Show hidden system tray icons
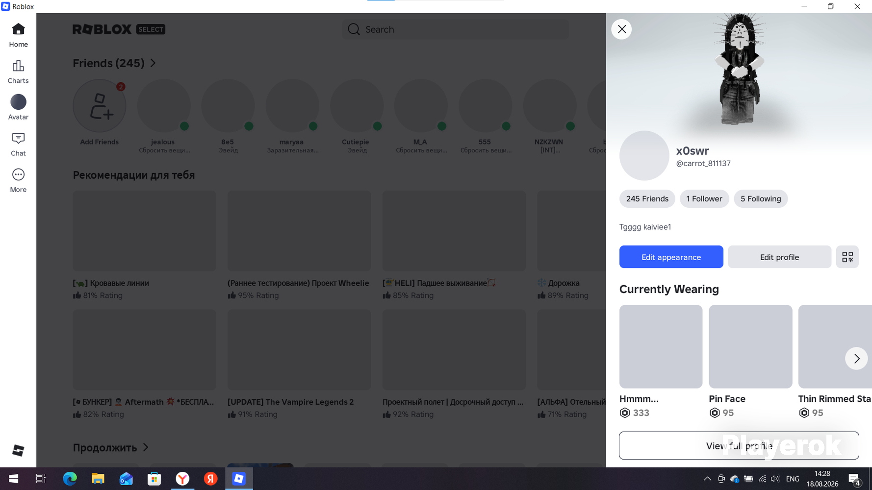 707,479
